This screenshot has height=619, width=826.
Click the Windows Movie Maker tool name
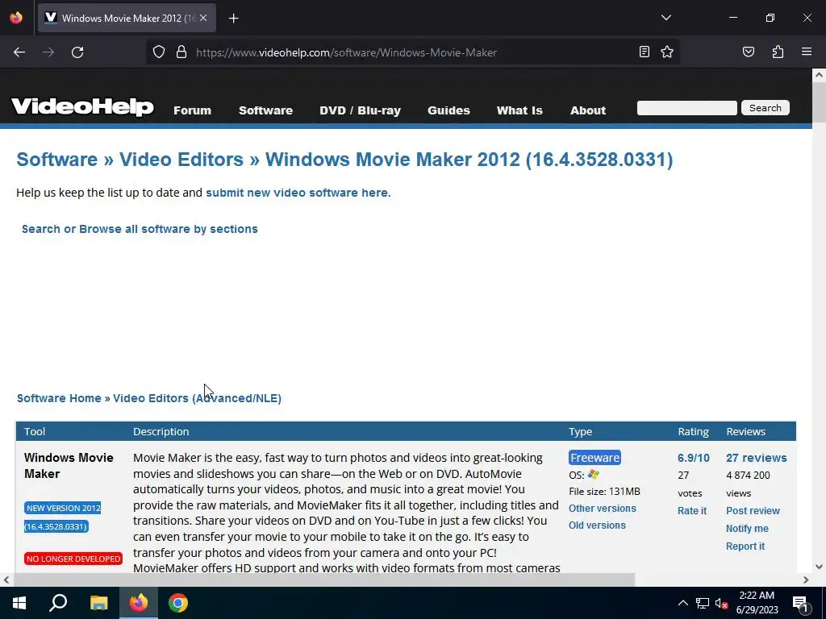coord(69,465)
